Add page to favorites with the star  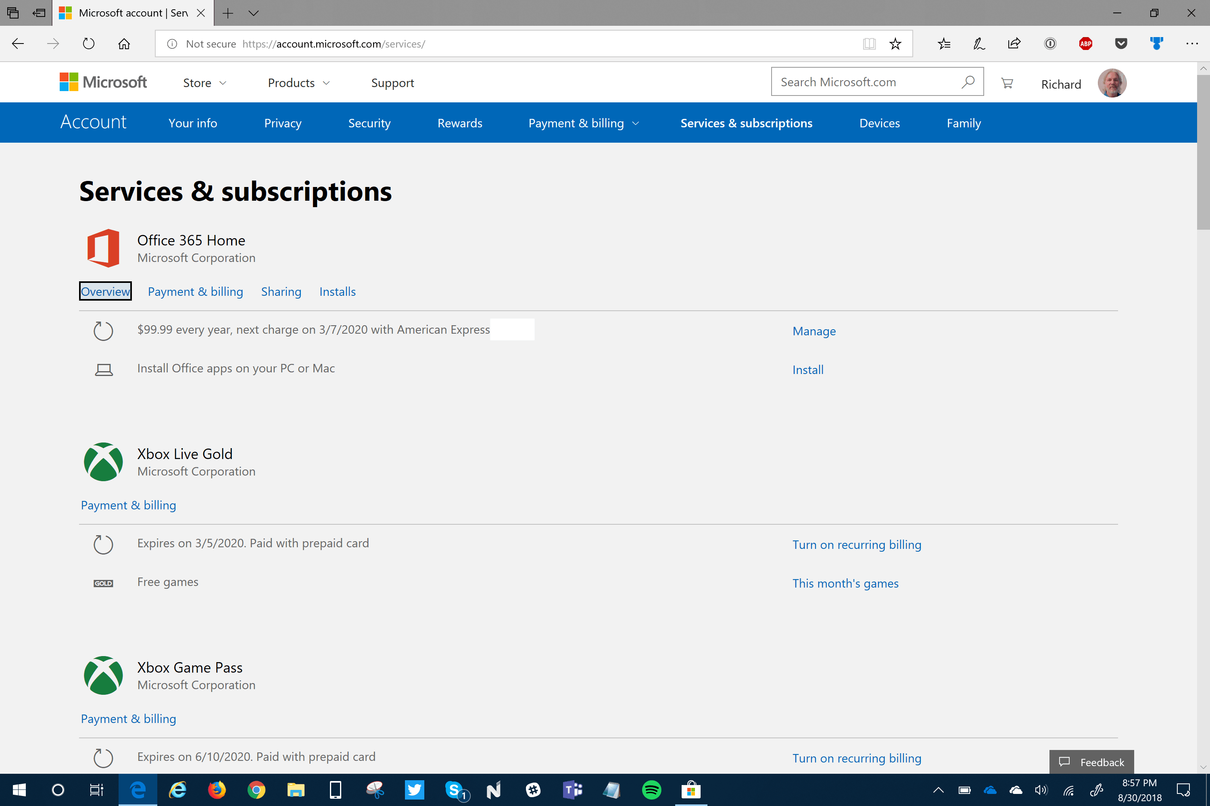[895, 44]
